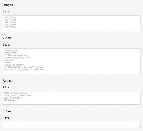Image resolution: width=143 pixels, height=131 pixels.
Task: Click the Audio file list textarea
Action: pos(71,98)
